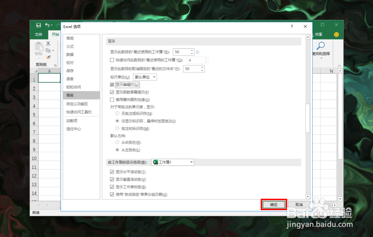The height and width of the screenshot is (237, 373).
Task: Open ruler units dropdown
Action: click(145, 77)
